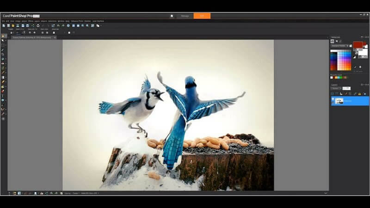Click the open document image tab
The image size is (370, 208).
coord(31,37)
